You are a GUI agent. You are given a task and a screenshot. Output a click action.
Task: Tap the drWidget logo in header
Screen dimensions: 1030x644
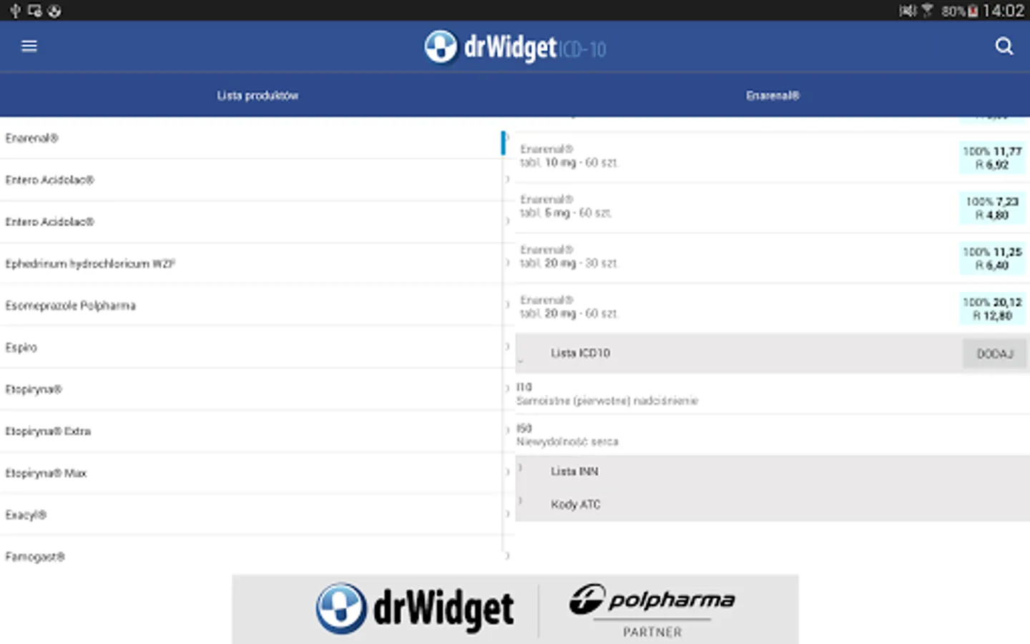pyautogui.click(x=515, y=47)
